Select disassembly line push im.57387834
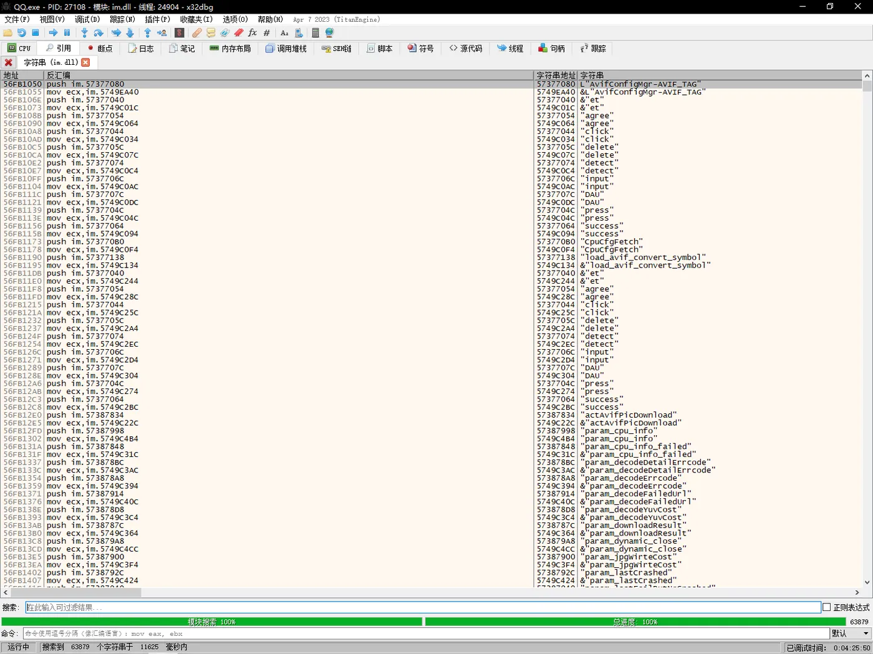873x654 pixels. tap(85, 415)
